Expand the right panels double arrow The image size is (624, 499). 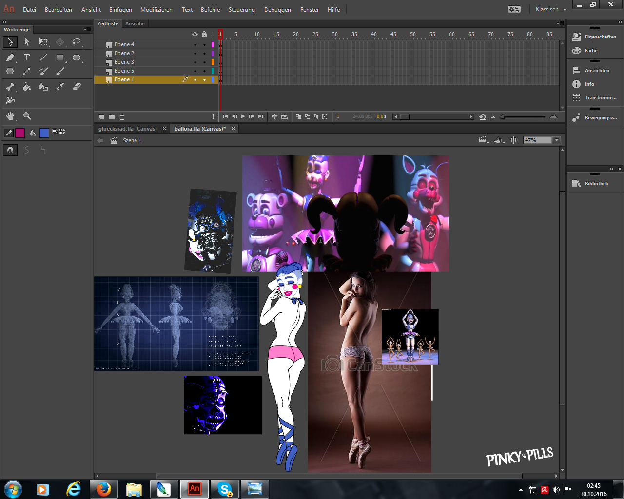[x=620, y=22]
